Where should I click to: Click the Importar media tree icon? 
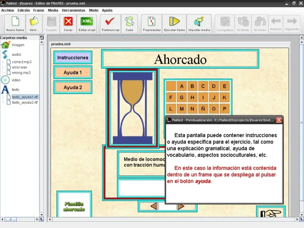point(199,24)
